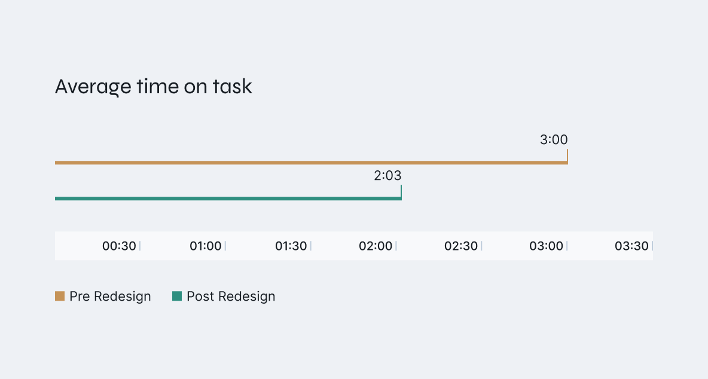
Task: Select the 02:30 axis label
Action: pos(461,246)
